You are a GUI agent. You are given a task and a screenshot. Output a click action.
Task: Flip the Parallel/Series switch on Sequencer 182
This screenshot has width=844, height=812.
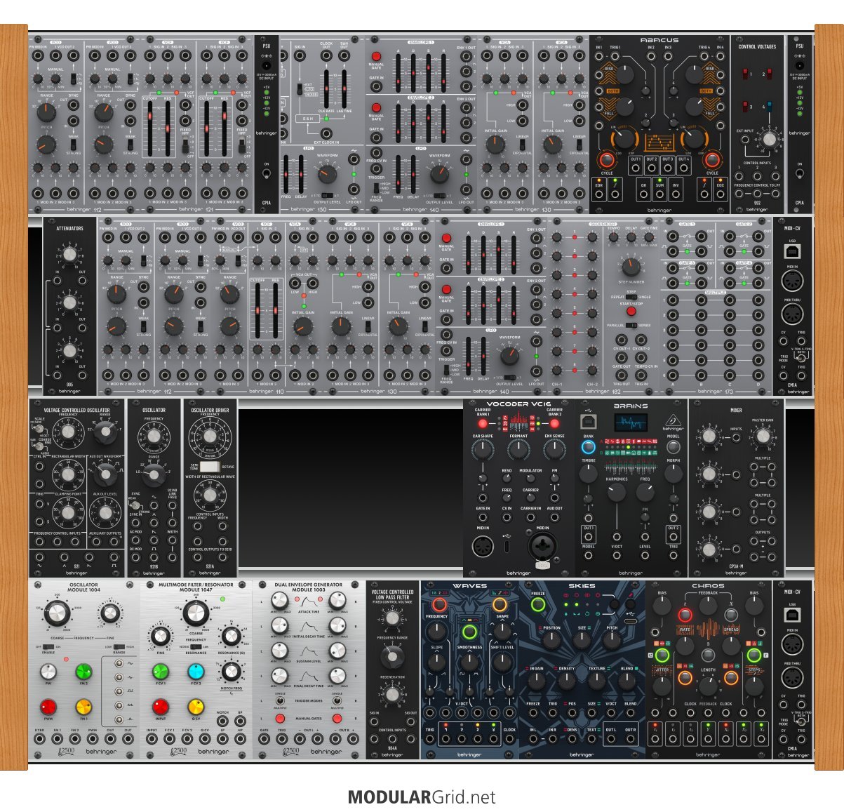pos(631,325)
